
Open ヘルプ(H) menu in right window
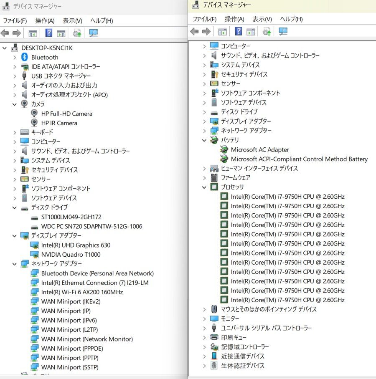click(291, 19)
